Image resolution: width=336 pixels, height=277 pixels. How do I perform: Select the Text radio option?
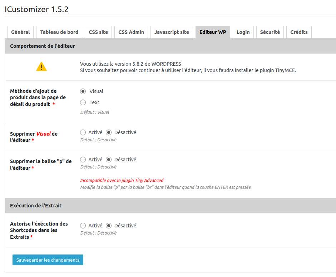(x=83, y=102)
